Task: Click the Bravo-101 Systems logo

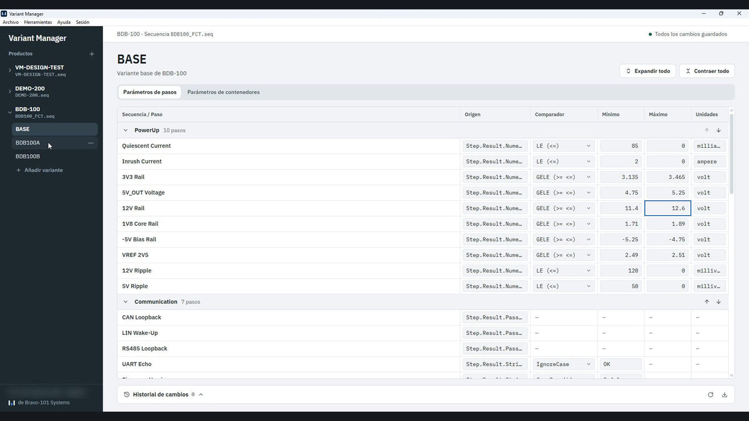Action: coord(11,403)
